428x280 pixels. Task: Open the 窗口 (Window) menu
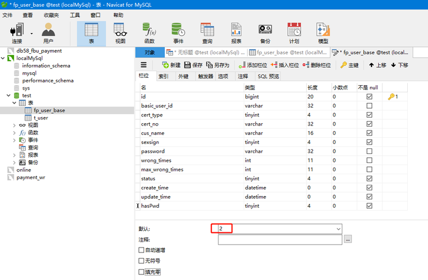(96, 15)
